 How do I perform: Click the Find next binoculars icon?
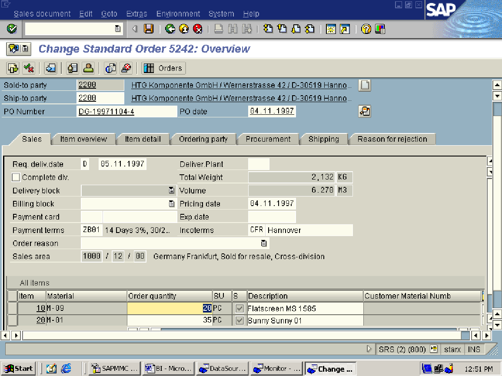click(x=247, y=29)
